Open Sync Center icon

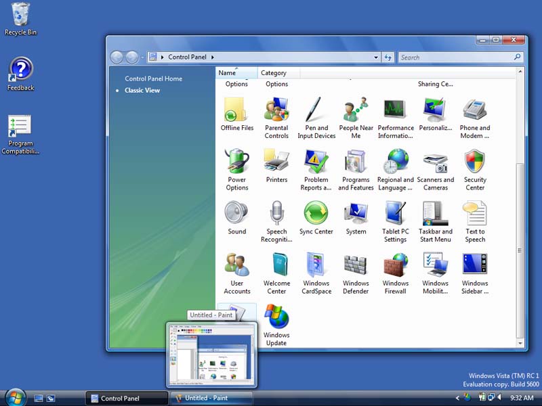coord(316,218)
